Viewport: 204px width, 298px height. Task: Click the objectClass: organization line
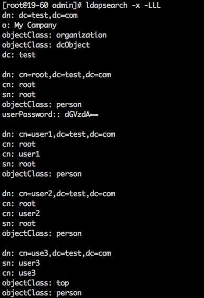click(54, 35)
